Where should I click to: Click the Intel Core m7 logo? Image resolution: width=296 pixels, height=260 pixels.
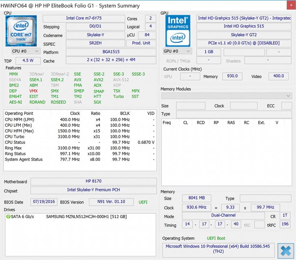[21, 31]
